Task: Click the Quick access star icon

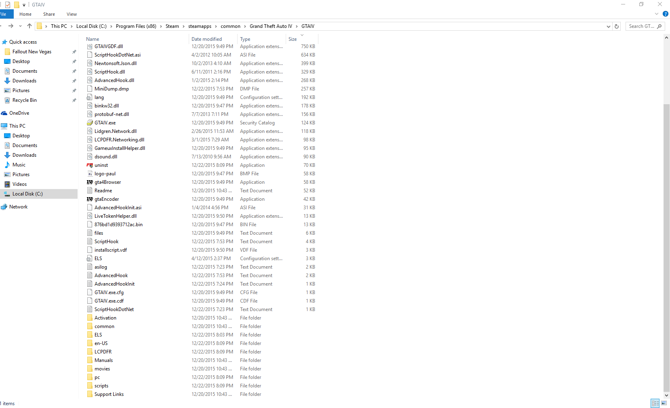Action: click(x=5, y=42)
